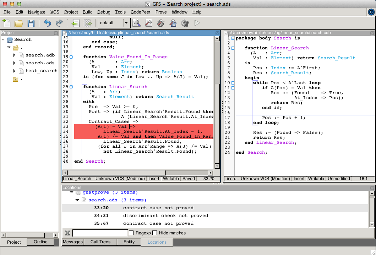Click search.ads (3 items) link in Locations
Screen dimensions: 376x255
[x=117, y=200]
